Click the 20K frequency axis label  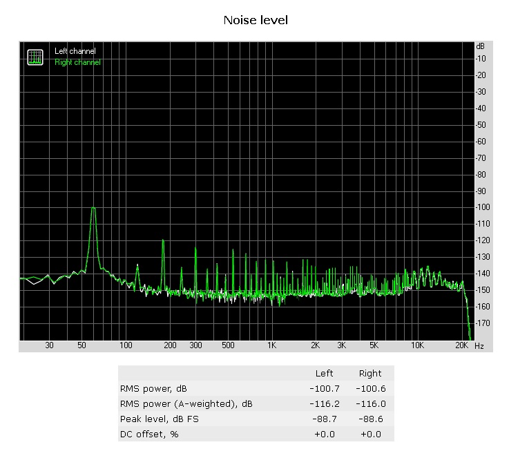(461, 345)
